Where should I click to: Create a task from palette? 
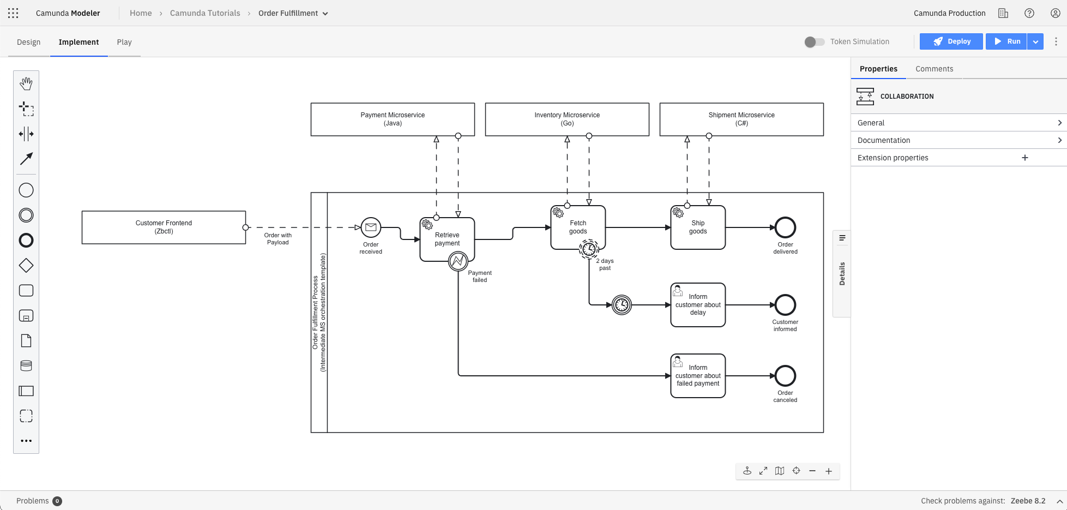pyautogui.click(x=26, y=291)
